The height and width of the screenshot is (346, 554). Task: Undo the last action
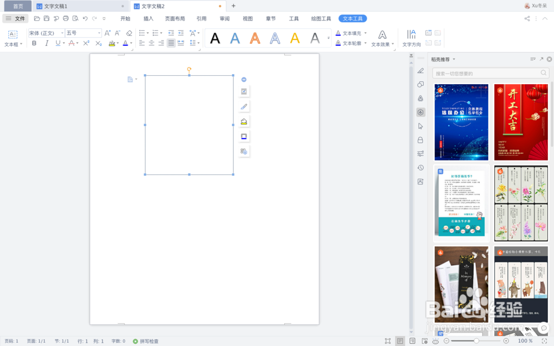(x=85, y=18)
